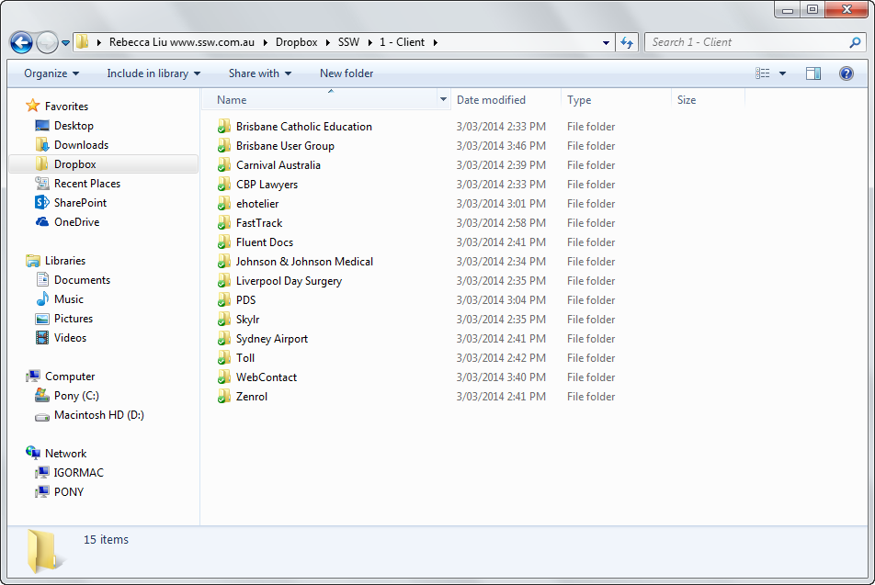Expand the address bar history dropdown

(606, 42)
